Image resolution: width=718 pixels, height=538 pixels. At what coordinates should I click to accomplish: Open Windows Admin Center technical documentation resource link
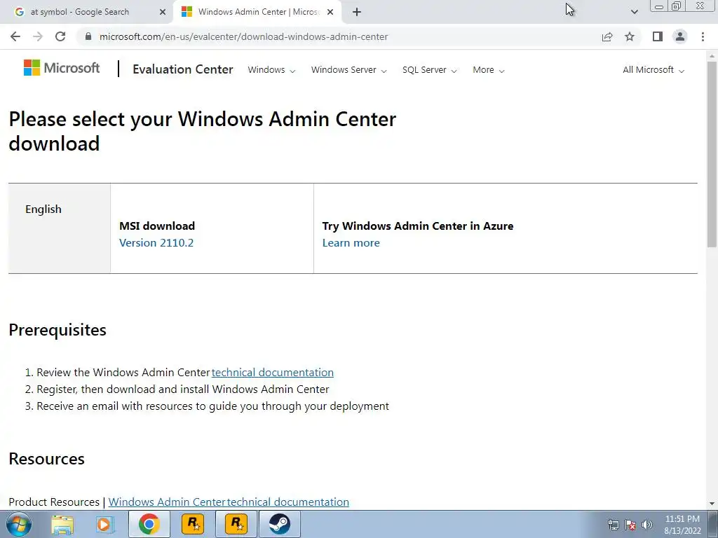pyautogui.click(x=229, y=502)
